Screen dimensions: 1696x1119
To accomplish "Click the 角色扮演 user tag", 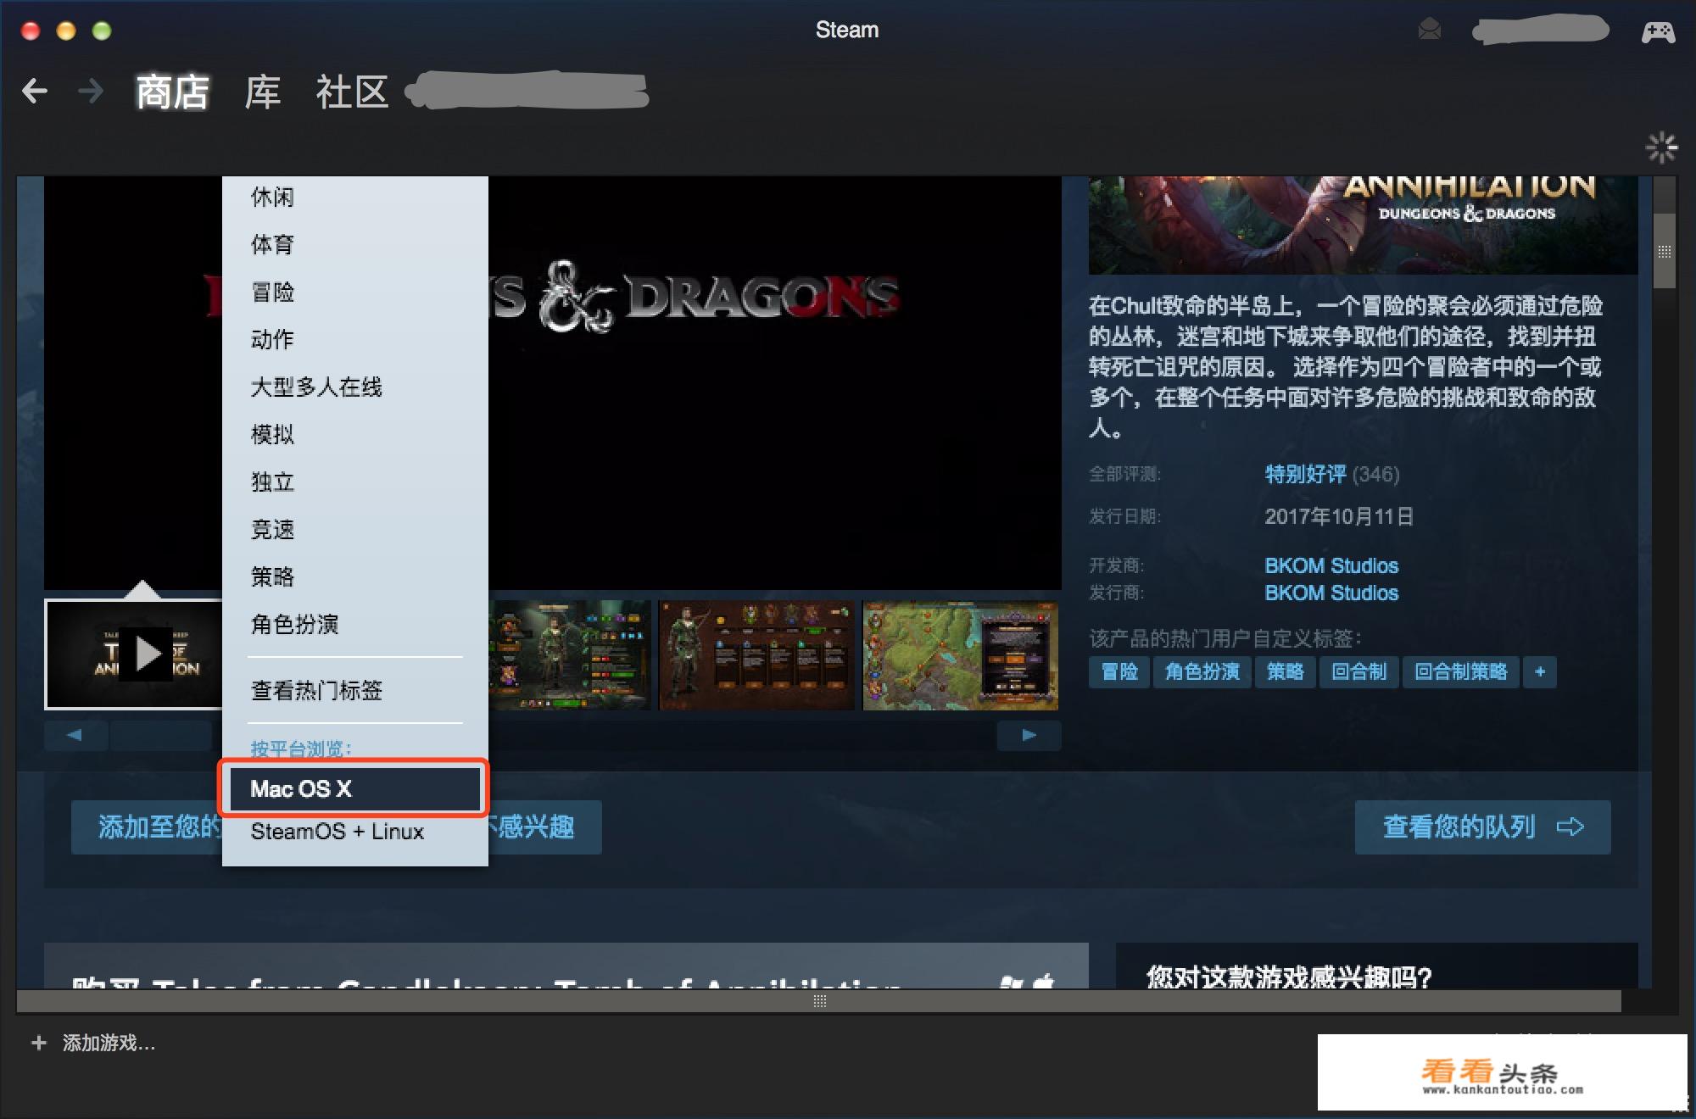I will tap(1202, 671).
